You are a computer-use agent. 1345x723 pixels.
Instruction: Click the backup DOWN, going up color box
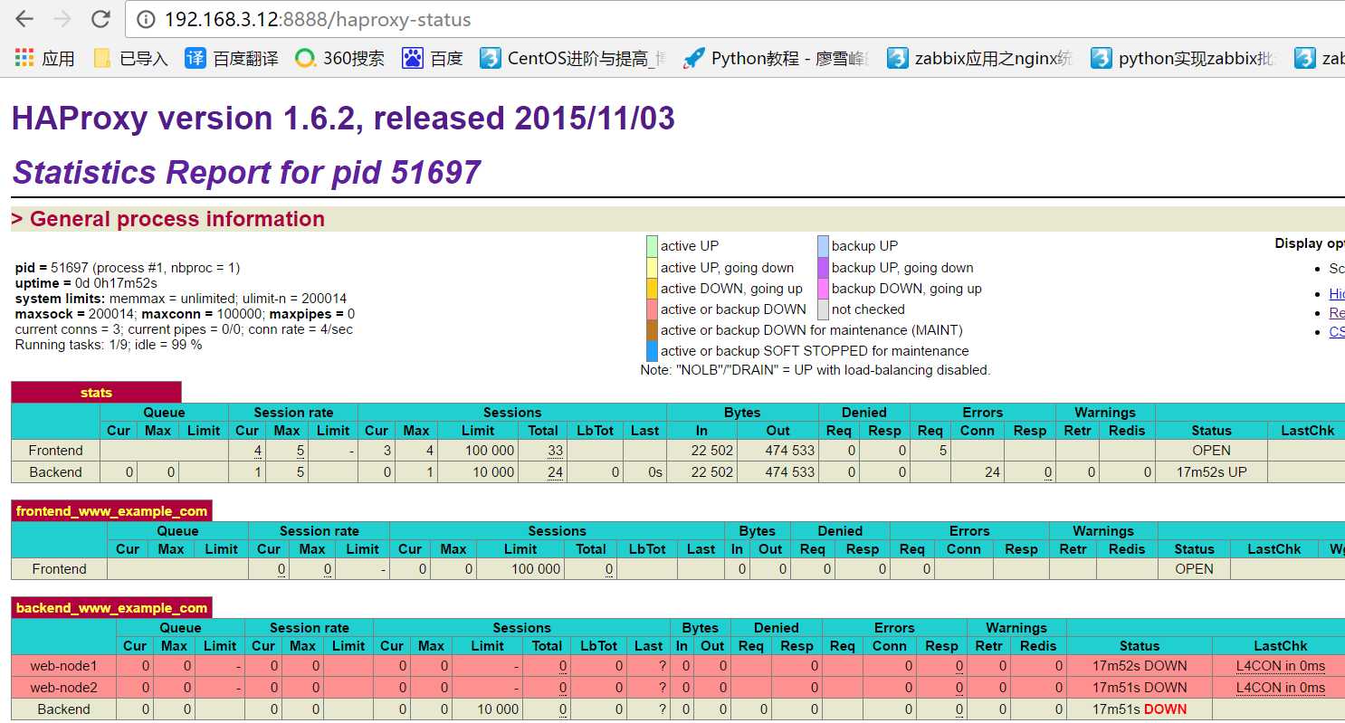coord(823,289)
